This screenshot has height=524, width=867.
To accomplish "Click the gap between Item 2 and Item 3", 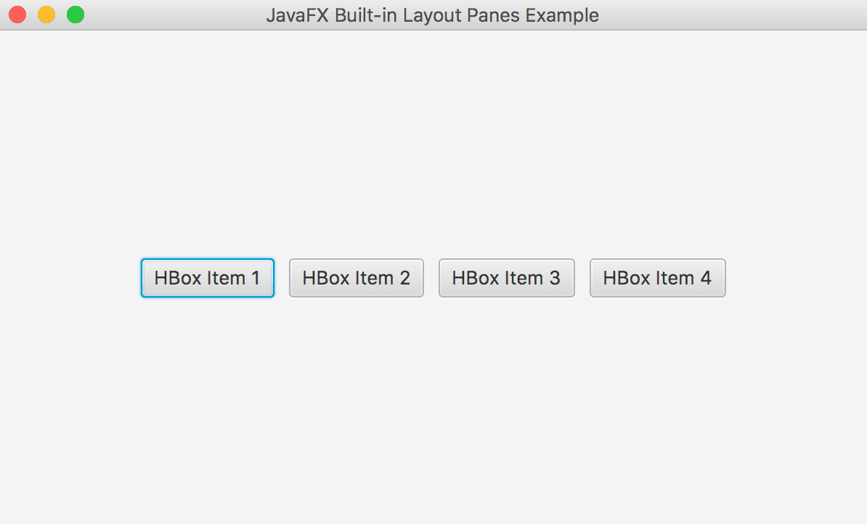I will [x=431, y=278].
